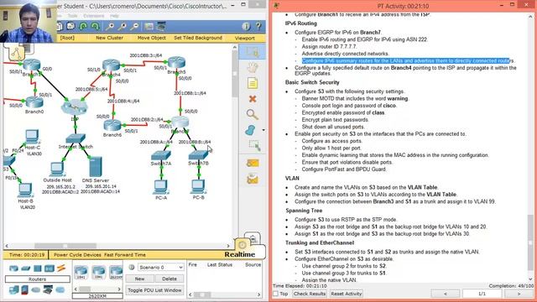Select the Connections lightning bolt icon
Image resolution: width=537 pixels, height=302 pixels.
click(x=61, y=268)
